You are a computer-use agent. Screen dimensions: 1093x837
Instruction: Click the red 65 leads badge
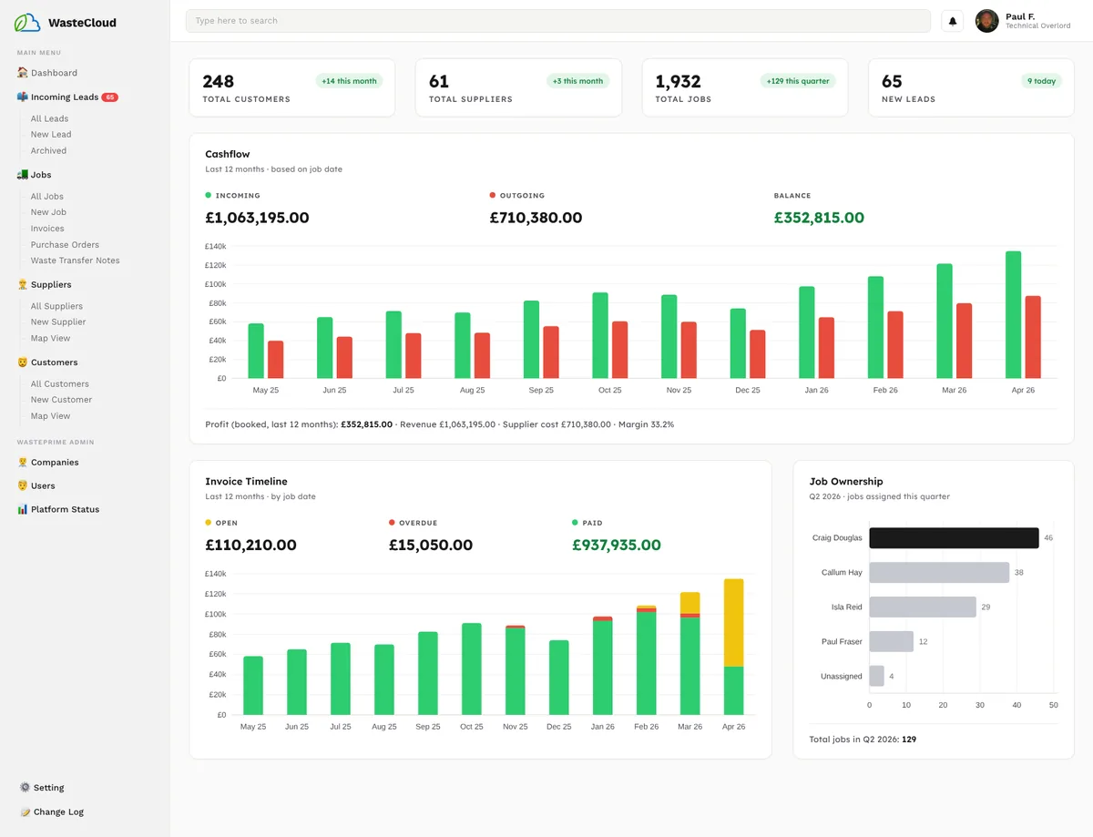tap(109, 97)
